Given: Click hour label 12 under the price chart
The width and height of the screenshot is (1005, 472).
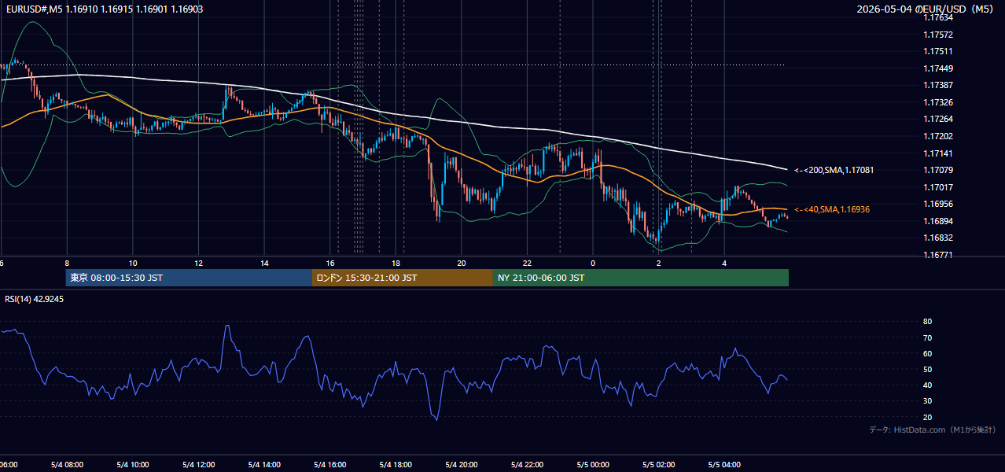Looking at the screenshot, I should pos(198,263).
